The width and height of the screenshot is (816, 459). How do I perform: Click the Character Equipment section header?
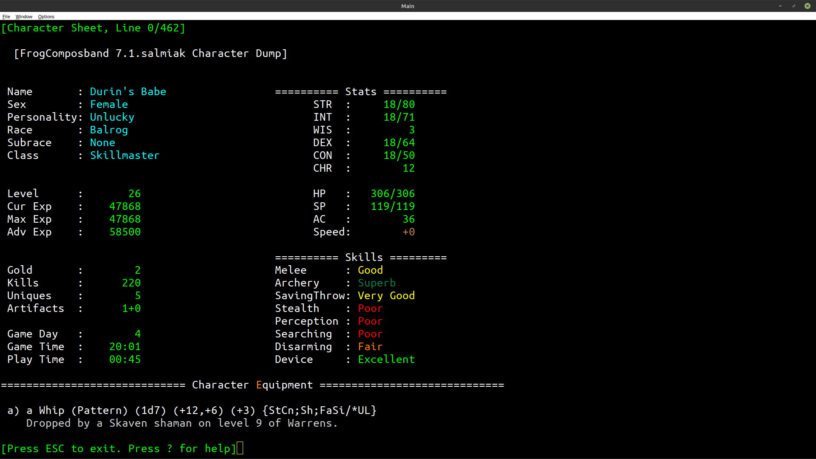(x=252, y=385)
